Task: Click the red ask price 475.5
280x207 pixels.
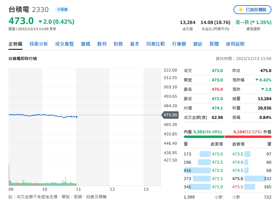Action: point(238,187)
